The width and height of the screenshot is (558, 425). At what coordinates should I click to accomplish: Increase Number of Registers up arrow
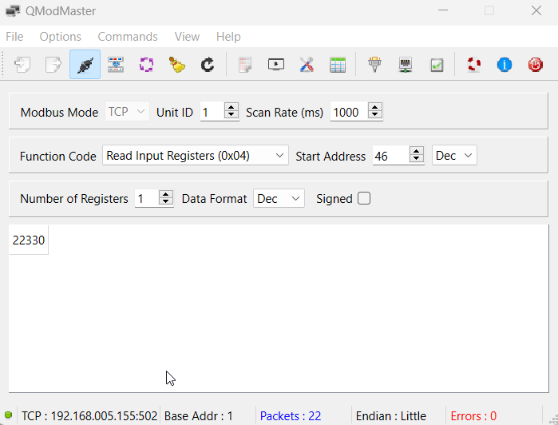tap(166, 194)
